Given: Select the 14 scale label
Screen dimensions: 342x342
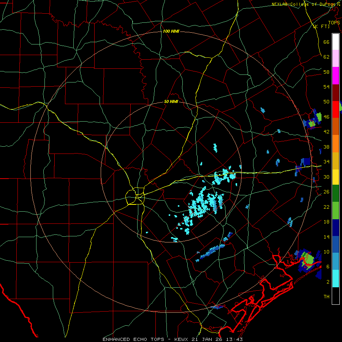Looking at the screenshot, I should pos(326,237).
